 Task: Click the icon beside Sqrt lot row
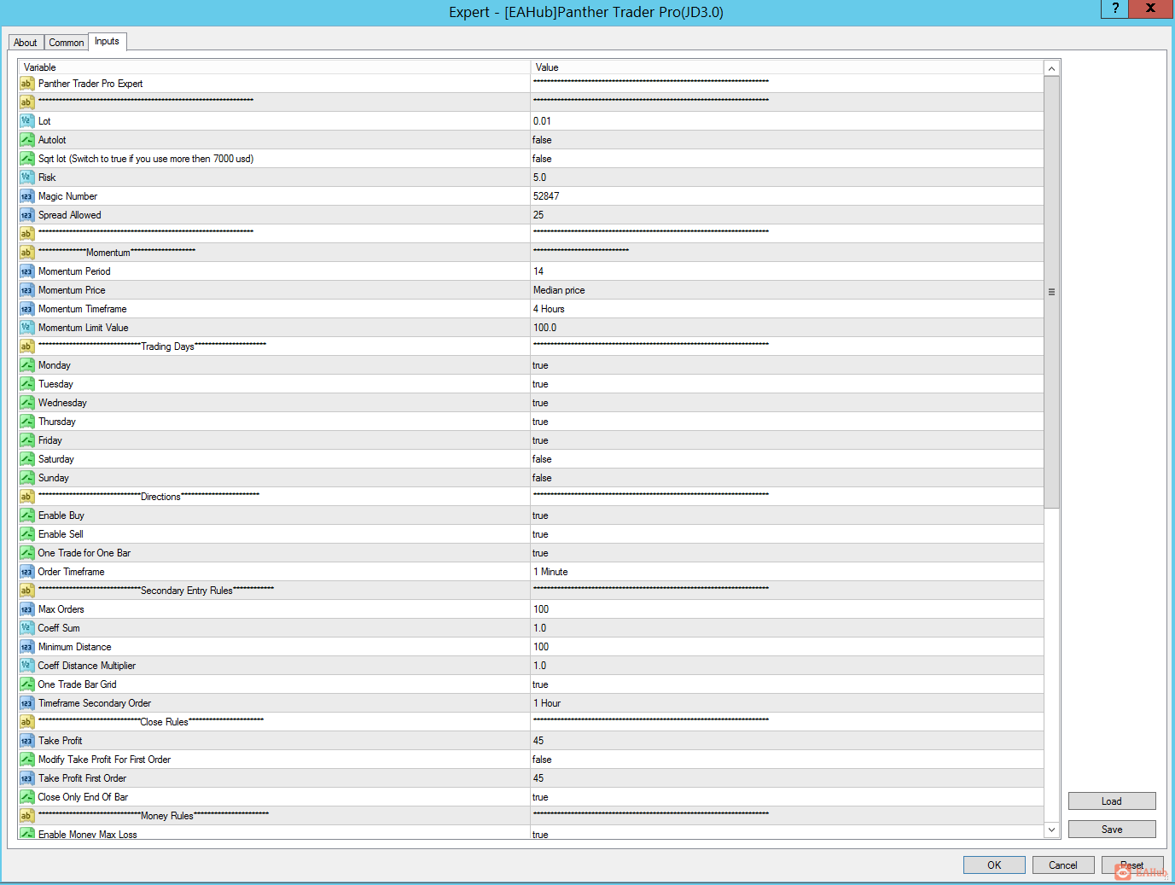tap(26, 159)
